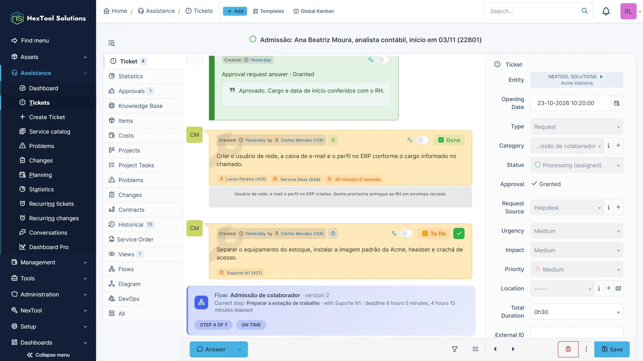Expand the Management sidebar menu
The height and width of the screenshot is (361, 643).
coord(48,262)
